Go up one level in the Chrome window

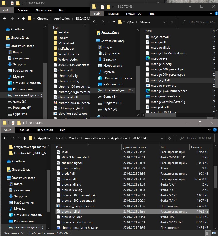pos(23,19)
